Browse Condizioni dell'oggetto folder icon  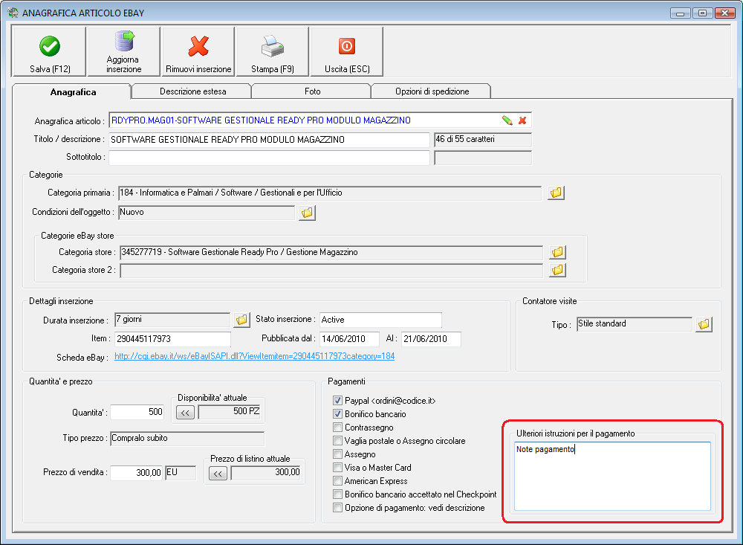coord(307,213)
